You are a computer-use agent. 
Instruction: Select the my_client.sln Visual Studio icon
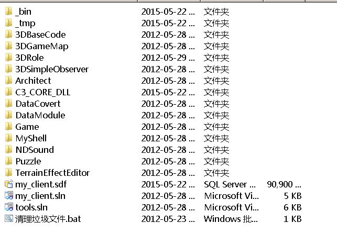[x=9, y=196]
